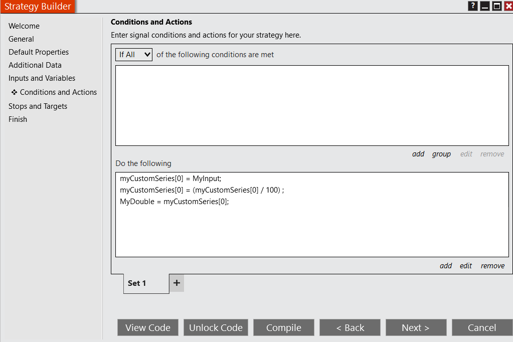Add a new condition
The width and height of the screenshot is (513, 342).
pos(418,154)
